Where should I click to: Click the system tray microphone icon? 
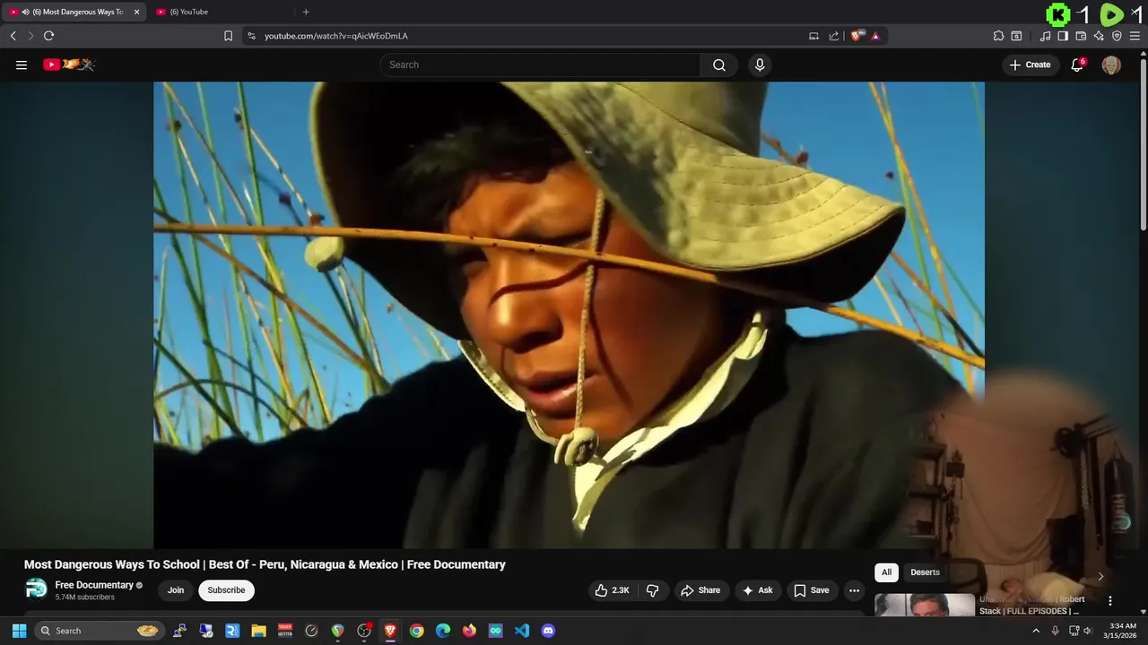point(1055,631)
